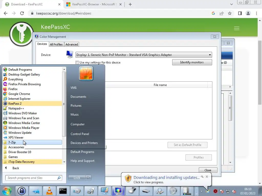Expand iTop Data Recovery folder
The height and width of the screenshot is (196, 262).
point(32,162)
